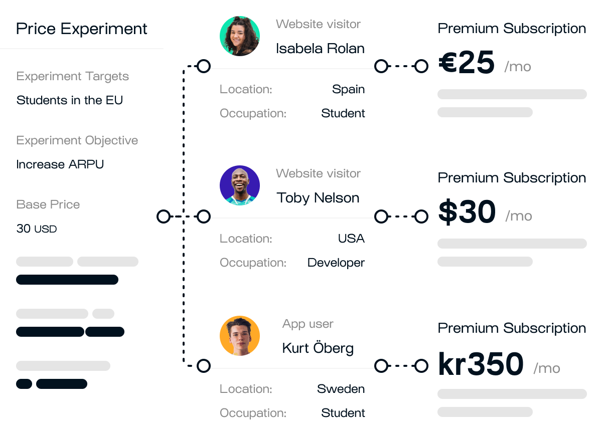Click the node beside the kr350 price
This screenshot has width=603, height=433.
tap(421, 366)
